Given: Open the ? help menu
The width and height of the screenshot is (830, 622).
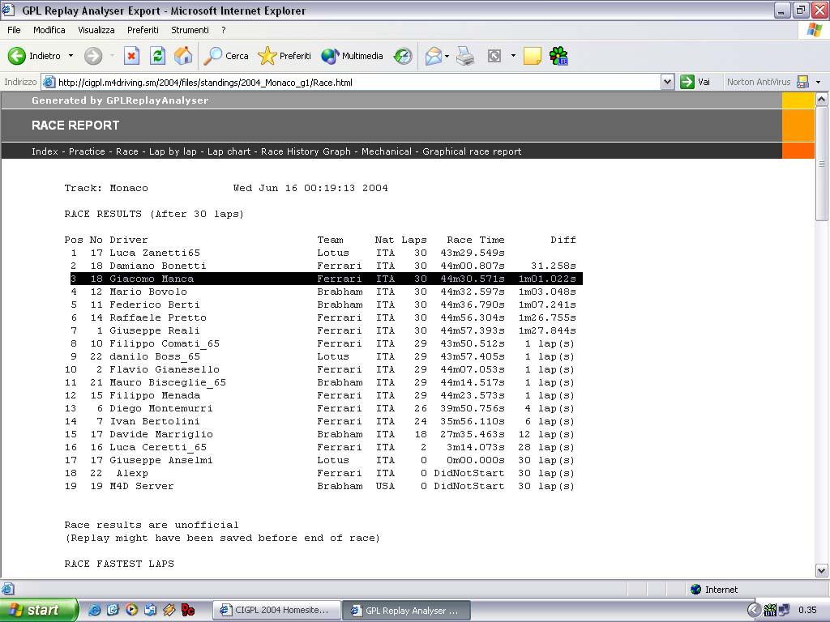Looking at the screenshot, I should [x=224, y=30].
